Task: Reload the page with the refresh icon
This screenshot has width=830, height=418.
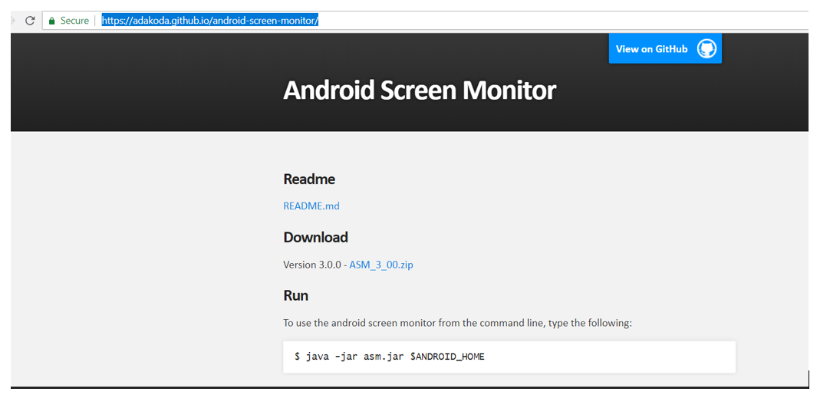Action: (30, 21)
